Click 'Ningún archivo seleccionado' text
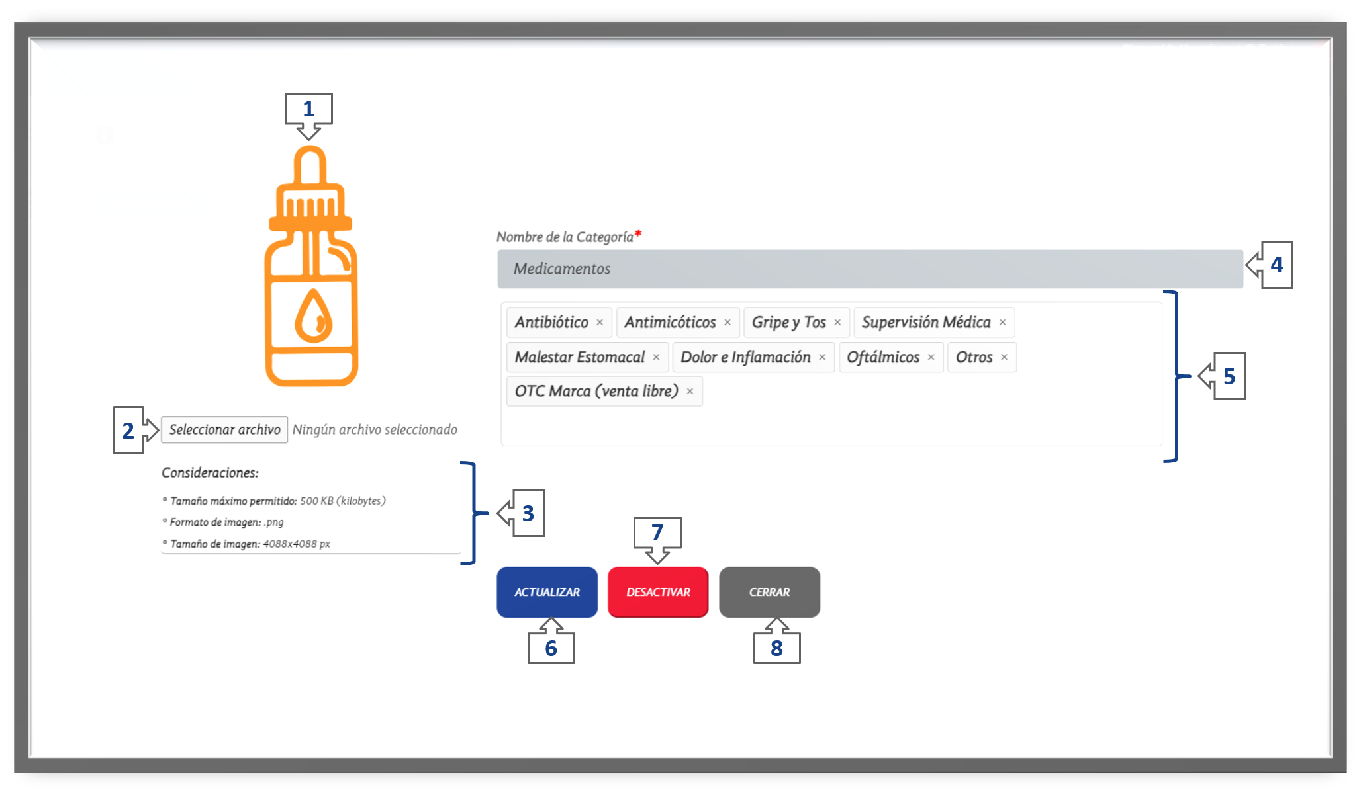 [375, 430]
